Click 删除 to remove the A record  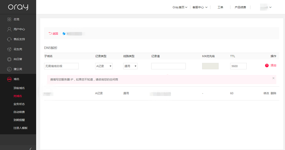tap(273, 93)
